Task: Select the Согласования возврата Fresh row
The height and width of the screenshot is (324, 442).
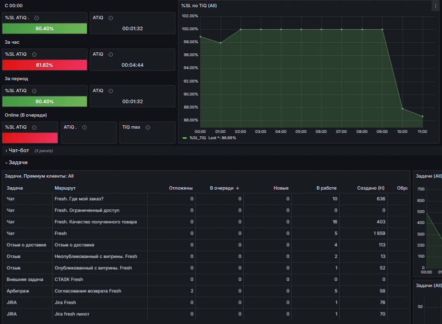Action: 206,291
